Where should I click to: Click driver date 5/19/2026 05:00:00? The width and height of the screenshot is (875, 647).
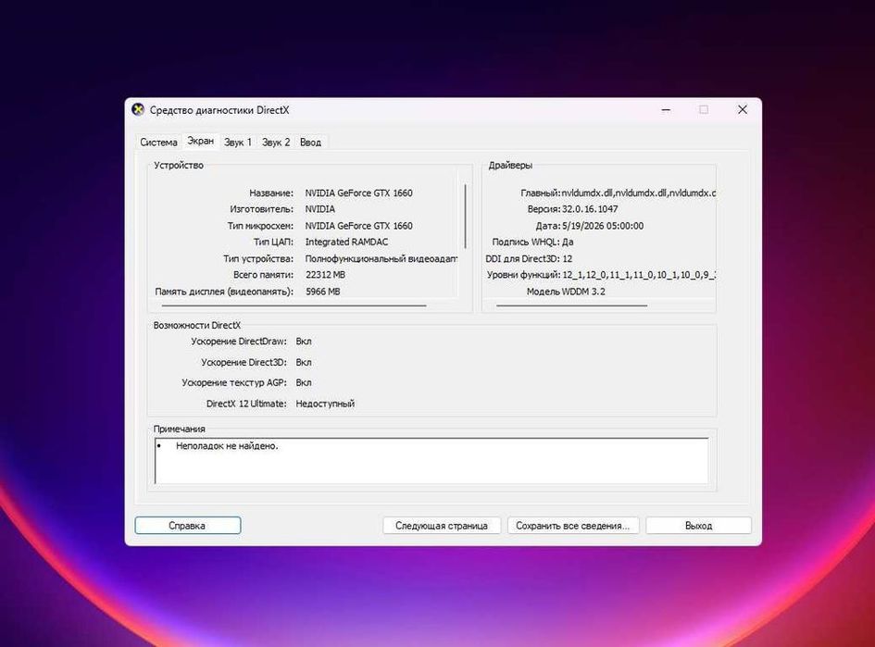pyautogui.click(x=603, y=226)
